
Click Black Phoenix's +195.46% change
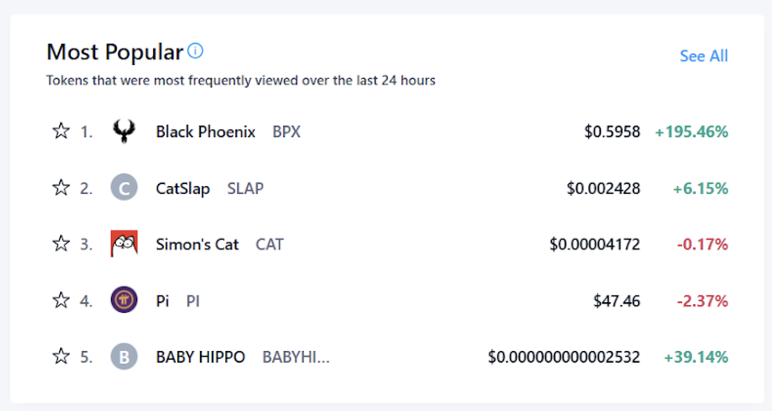pyautogui.click(x=691, y=132)
